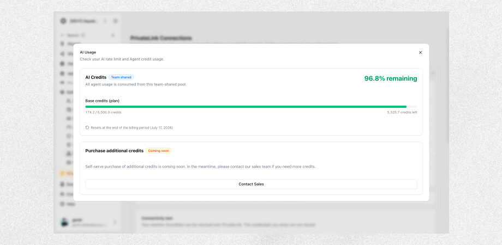Click the 96.8% remaining label
This screenshot has width=502, height=245.
tap(391, 78)
